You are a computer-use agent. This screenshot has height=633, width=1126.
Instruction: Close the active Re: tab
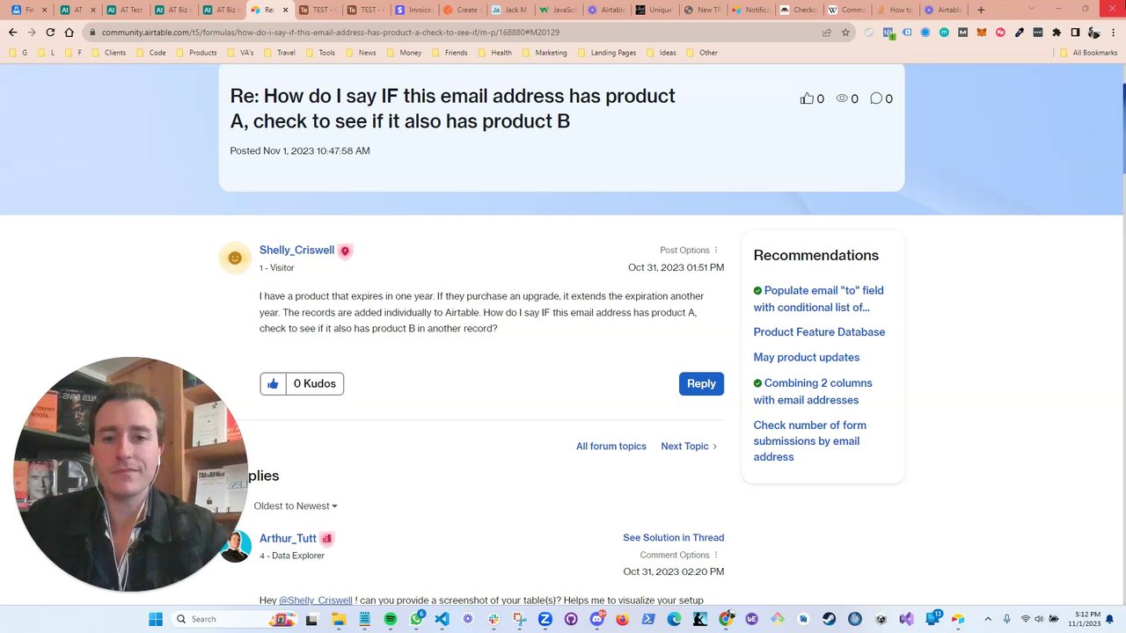point(285,10)
